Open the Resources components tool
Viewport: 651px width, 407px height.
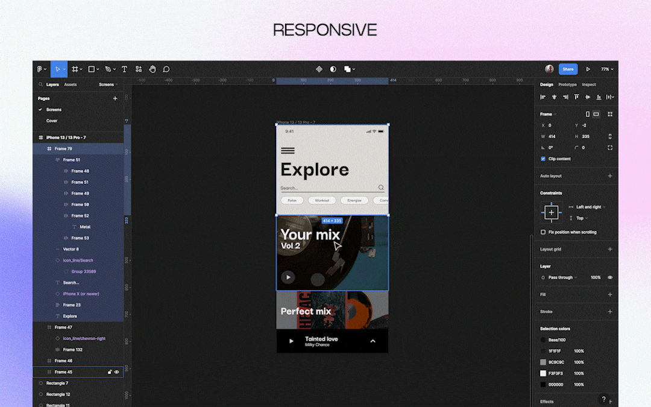139,69
